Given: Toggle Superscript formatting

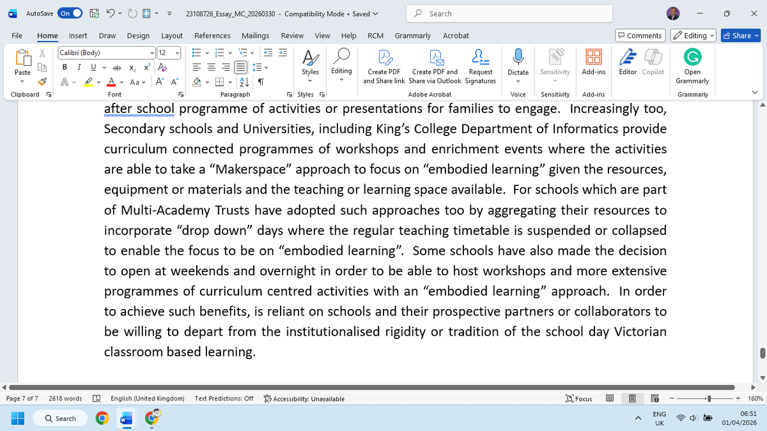Looking at the screenshot, I should click(x=146, y=67).
